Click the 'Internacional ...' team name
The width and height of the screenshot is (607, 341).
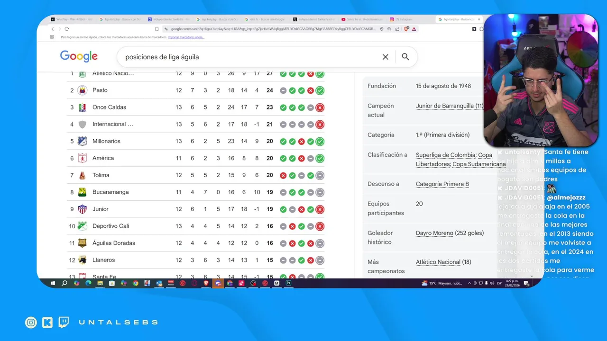113,124
